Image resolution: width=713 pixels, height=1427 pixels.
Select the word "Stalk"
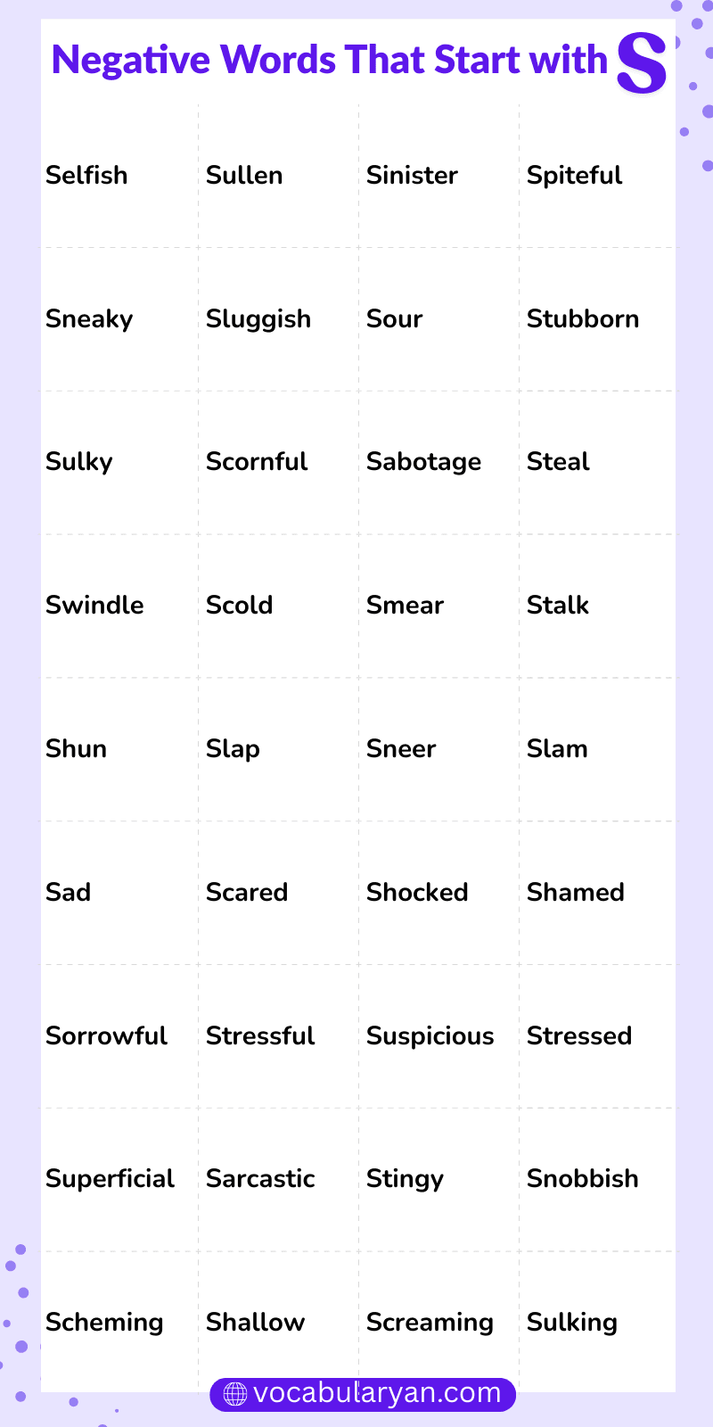click(x=558, y=605)
